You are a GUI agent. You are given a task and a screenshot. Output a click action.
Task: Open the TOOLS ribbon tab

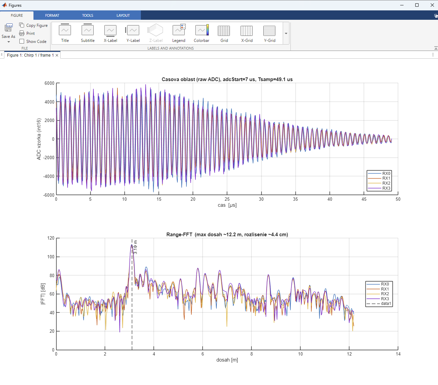(88, 15)
